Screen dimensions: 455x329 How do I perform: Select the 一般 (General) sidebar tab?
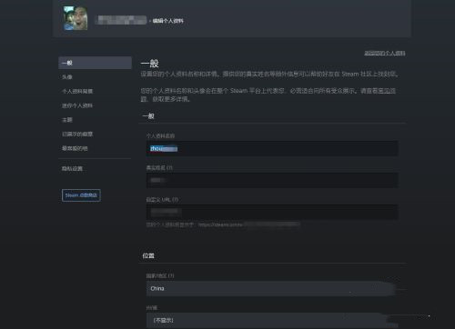95,63
